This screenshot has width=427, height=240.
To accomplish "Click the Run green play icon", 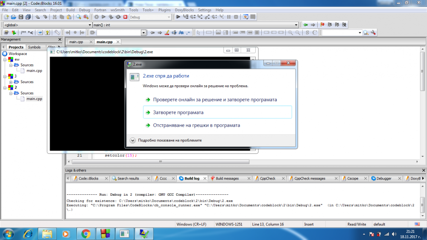I will click(x=103, y=17).
